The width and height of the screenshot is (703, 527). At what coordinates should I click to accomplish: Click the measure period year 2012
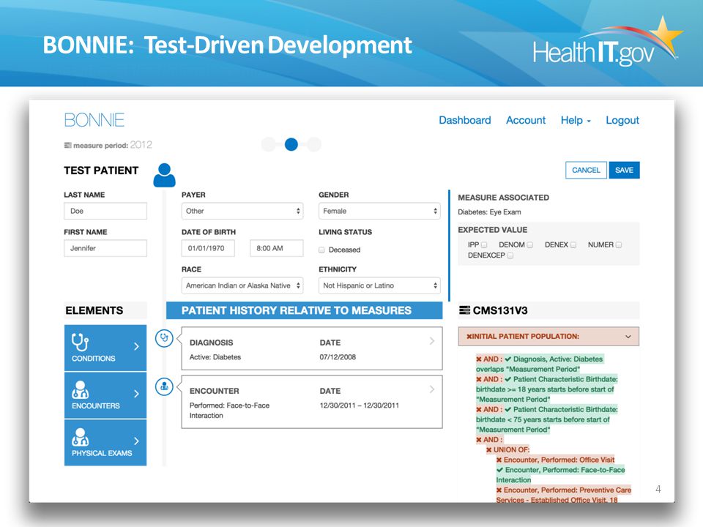[x=141, y=145]
